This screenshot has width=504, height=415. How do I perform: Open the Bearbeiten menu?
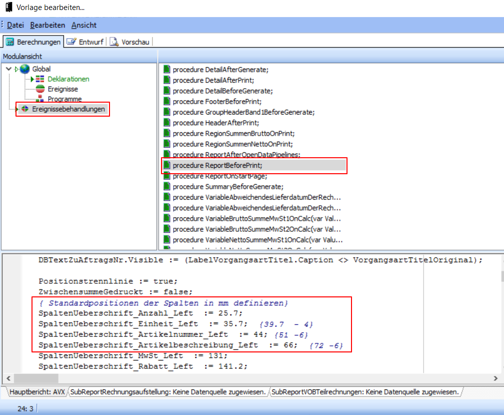(x=47, y=25)
